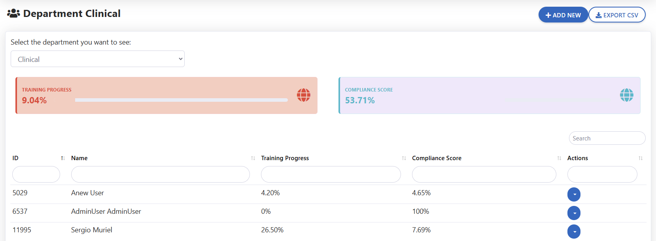
Task: Click the Training Progress bar
Action: click(181, 100)
